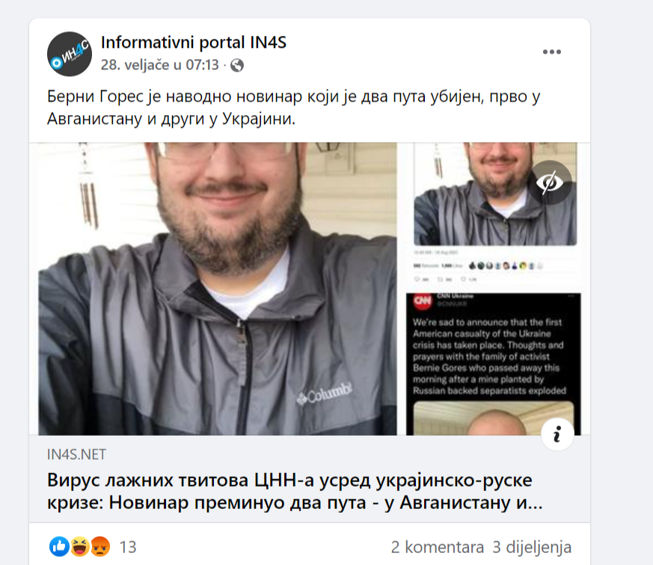Open the post timestamp 28. veljače u 07:13
This screenshot has width=653, height=565.
pos(159,65)
